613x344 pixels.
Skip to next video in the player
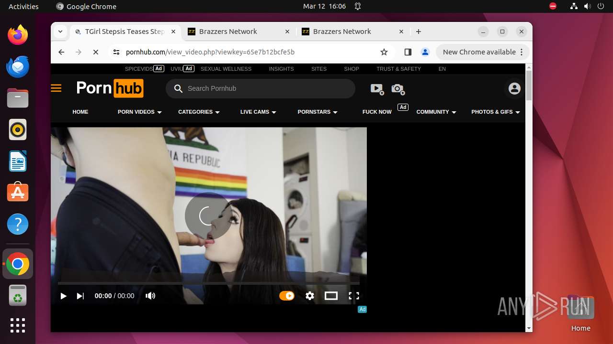[80, 296]
